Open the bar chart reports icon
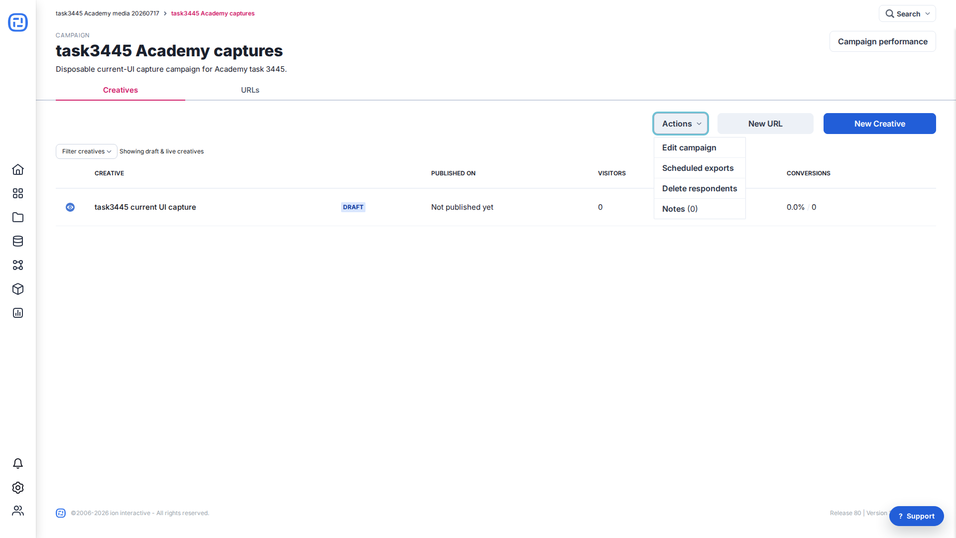The image size is (956, 538). point(18,313)
